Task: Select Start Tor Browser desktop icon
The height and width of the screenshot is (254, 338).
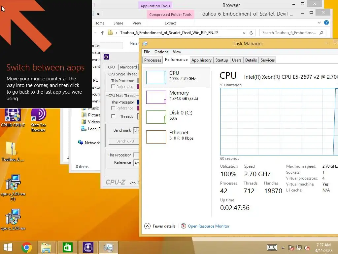Action: (38, 120)
